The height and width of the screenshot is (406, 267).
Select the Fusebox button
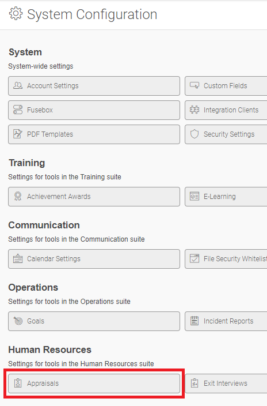pyautogui.click(x=94, y=110)
